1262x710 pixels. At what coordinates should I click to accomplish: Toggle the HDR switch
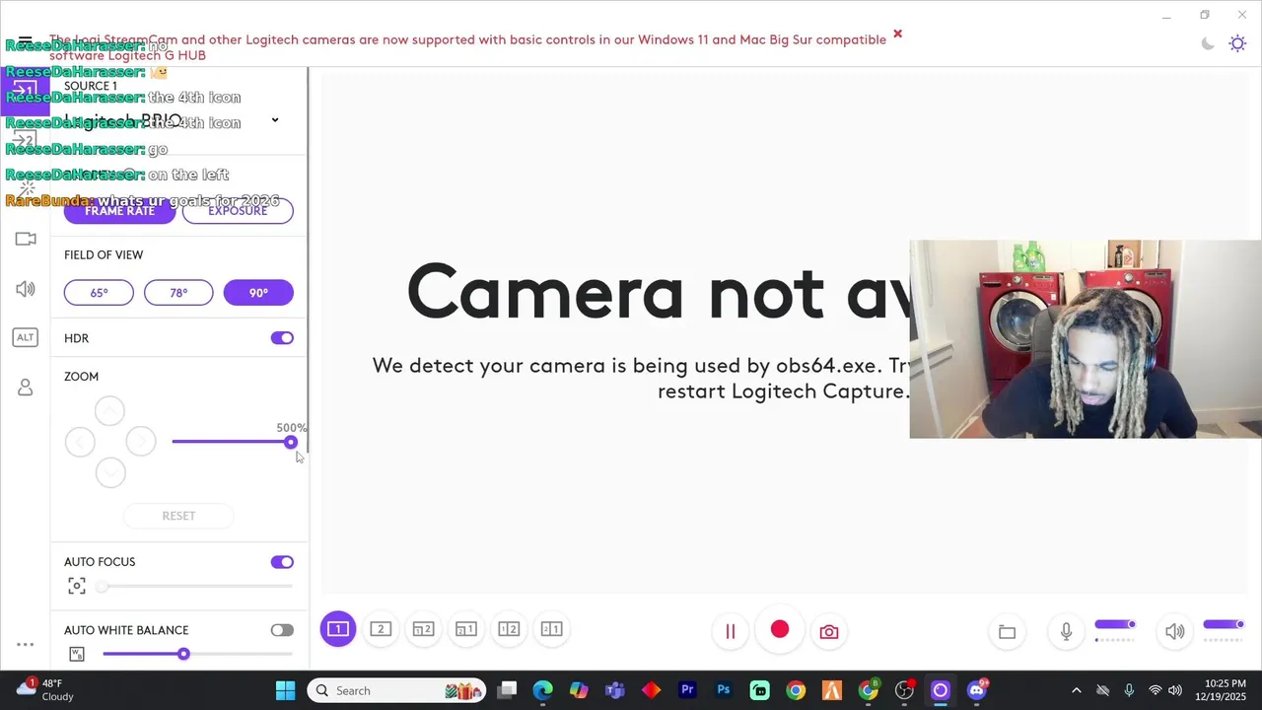[282, 338]
